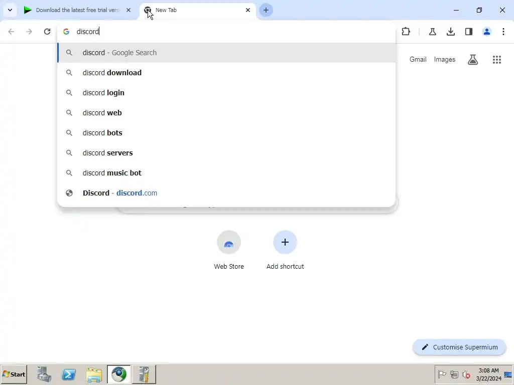Image resolution: width=514 pixels, height=385 pixels.
Task: Close the Download free trial tab
Action: point(128,10)
